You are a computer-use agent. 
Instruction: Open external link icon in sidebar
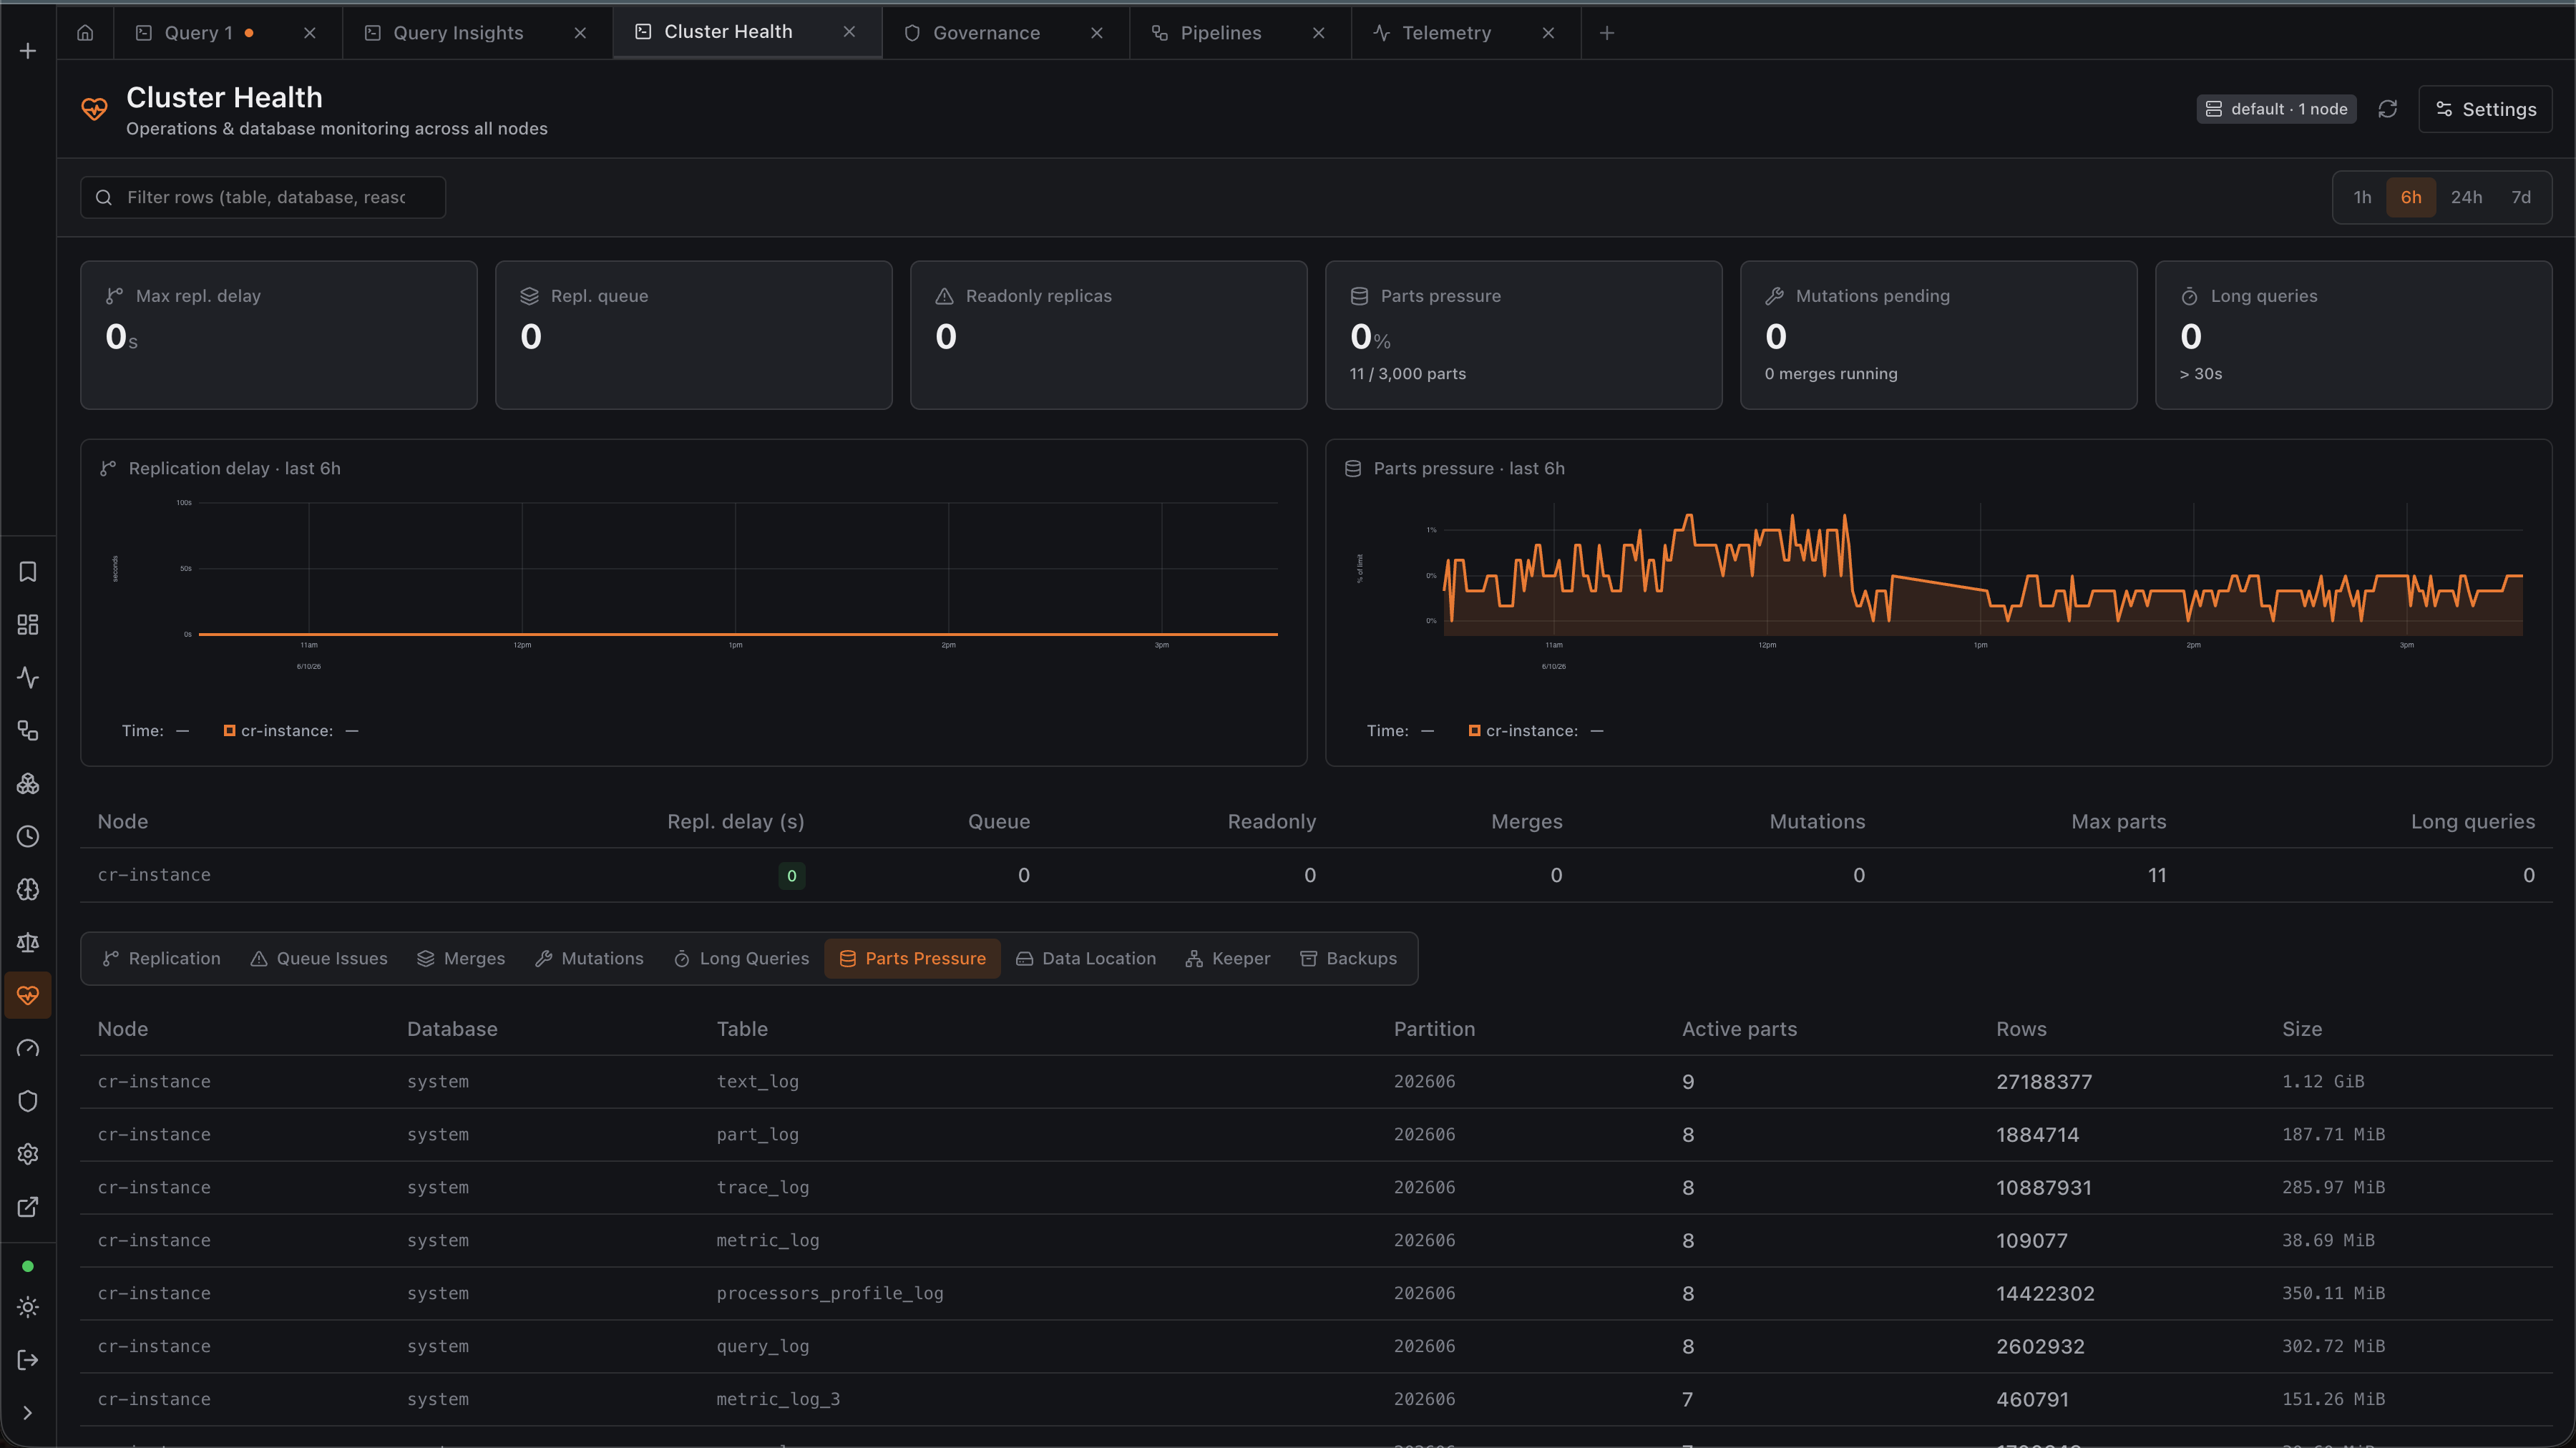[28, 1207]
